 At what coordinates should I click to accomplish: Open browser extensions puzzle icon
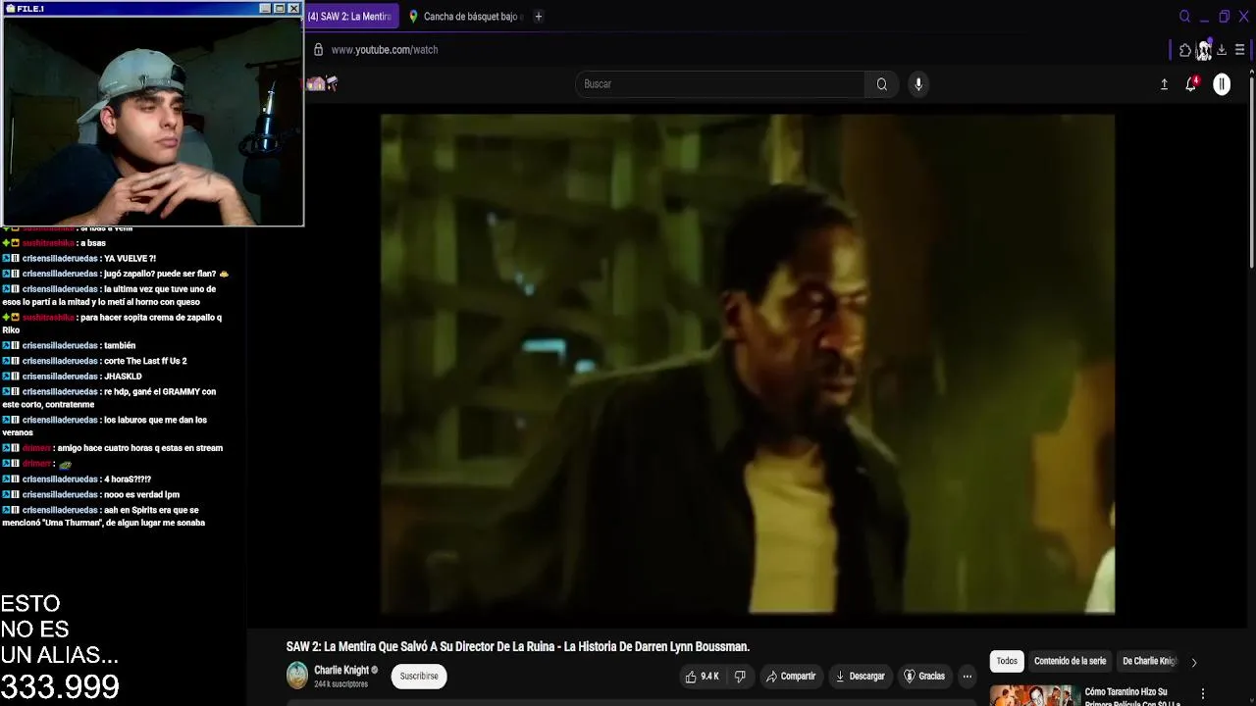click(1185, 50)
